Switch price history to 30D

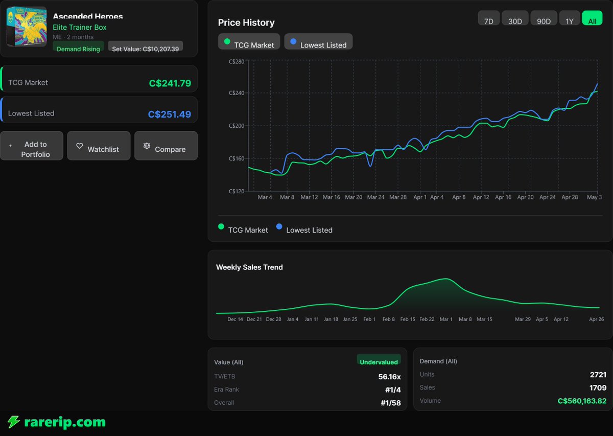click(515, 18)
